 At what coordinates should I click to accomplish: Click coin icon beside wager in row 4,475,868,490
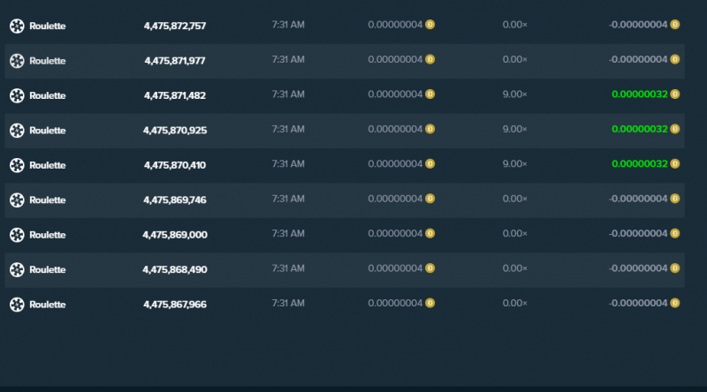(x=430, y=268)
